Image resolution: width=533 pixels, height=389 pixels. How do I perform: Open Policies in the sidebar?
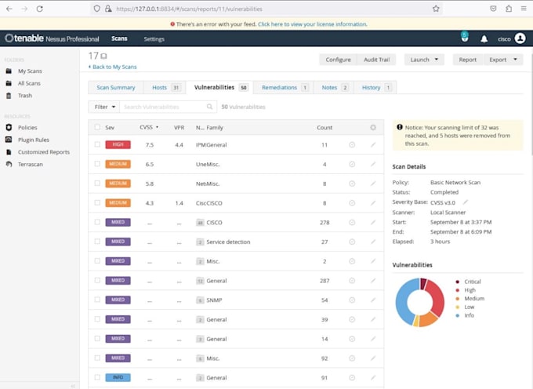[x=27, y=128]
